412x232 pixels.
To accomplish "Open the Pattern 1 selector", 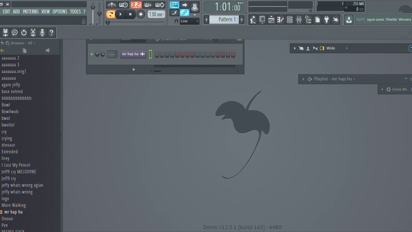I will point(224,20).
